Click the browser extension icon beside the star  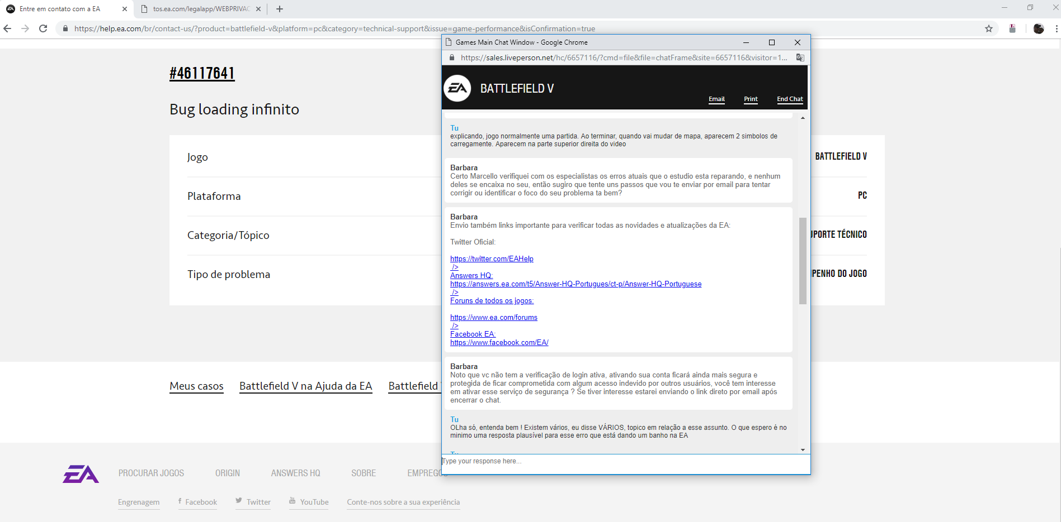pyautogui.click(x=1012, y=28)
